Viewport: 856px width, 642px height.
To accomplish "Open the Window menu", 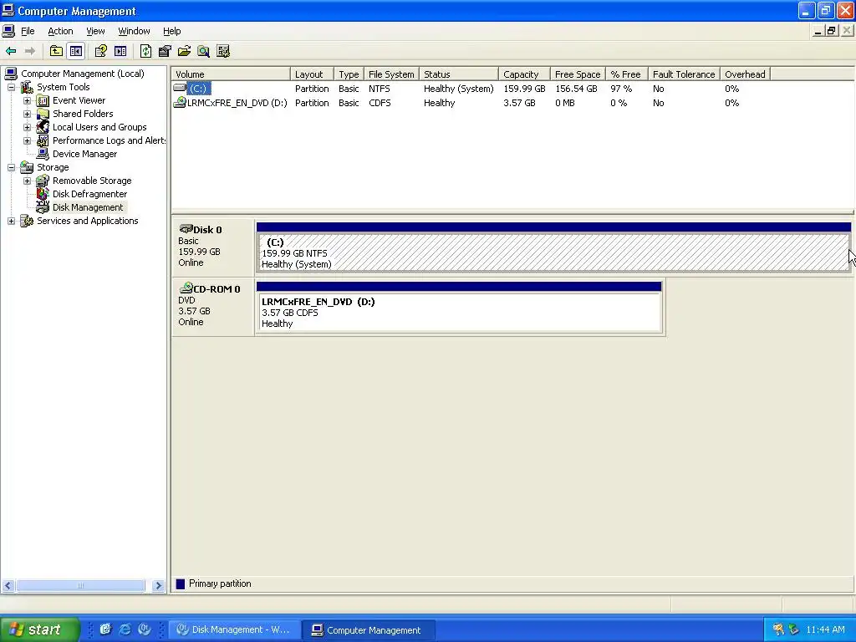I will (x=134, y=31).
